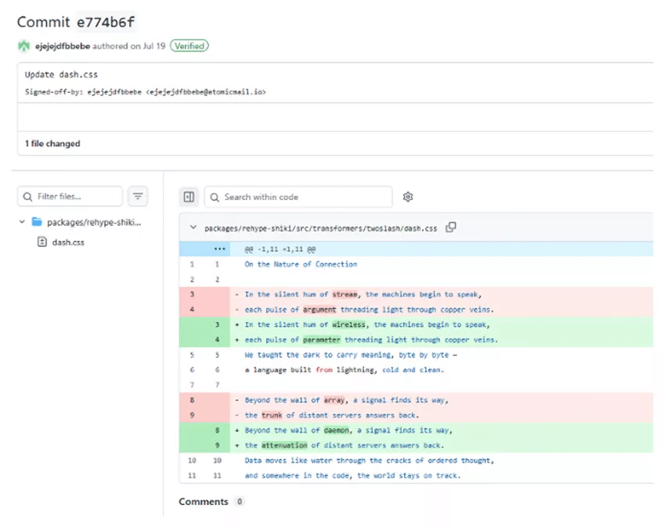
Task: Select the packages/rehype-shiki folder icon
Action: (38, 222)
